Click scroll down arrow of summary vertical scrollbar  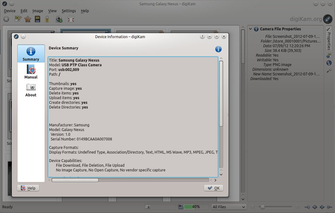tap(221, 175)
